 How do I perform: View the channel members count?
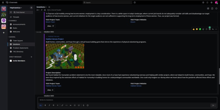coord(38,10)
